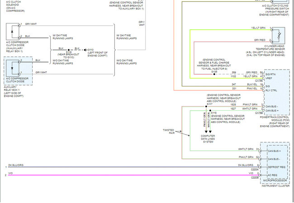Select '(LEFT FRONT OF ENGINE COMPT)' text

click(x=98, y=54)
